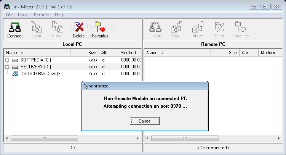Cancel the Synchronize connection attempt
The image size is (286, 155).
[145, 121]
